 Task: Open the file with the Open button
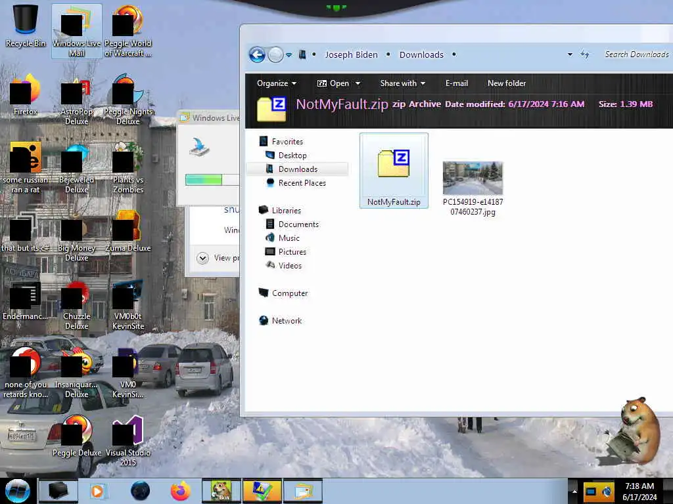[333, 83]
